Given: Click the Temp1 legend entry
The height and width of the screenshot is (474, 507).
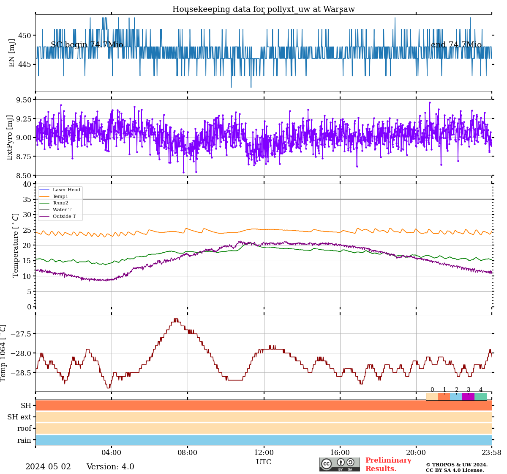Looking at the screenshot, I should pos(54,196).
